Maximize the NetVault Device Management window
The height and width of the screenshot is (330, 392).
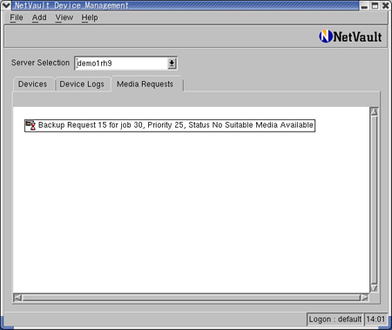375,5
